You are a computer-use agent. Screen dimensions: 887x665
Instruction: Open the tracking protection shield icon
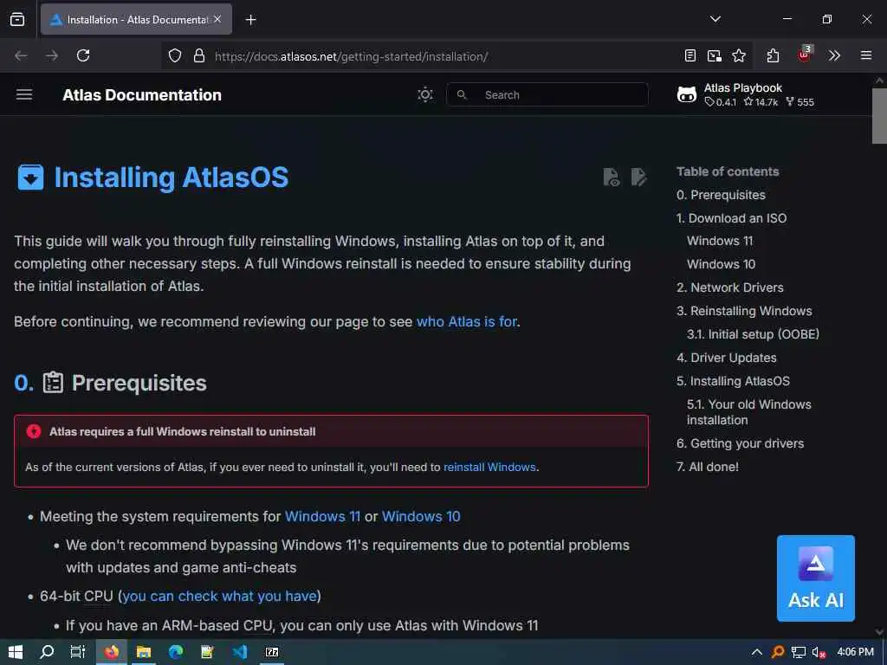coord(175,56)
